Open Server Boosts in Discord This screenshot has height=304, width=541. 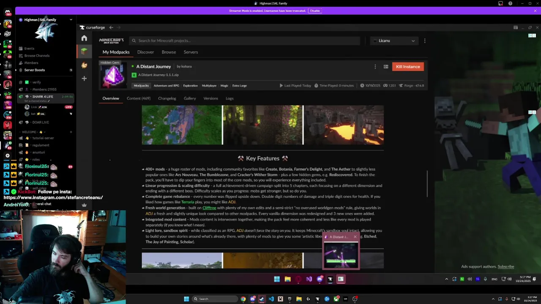coord(35,70)
